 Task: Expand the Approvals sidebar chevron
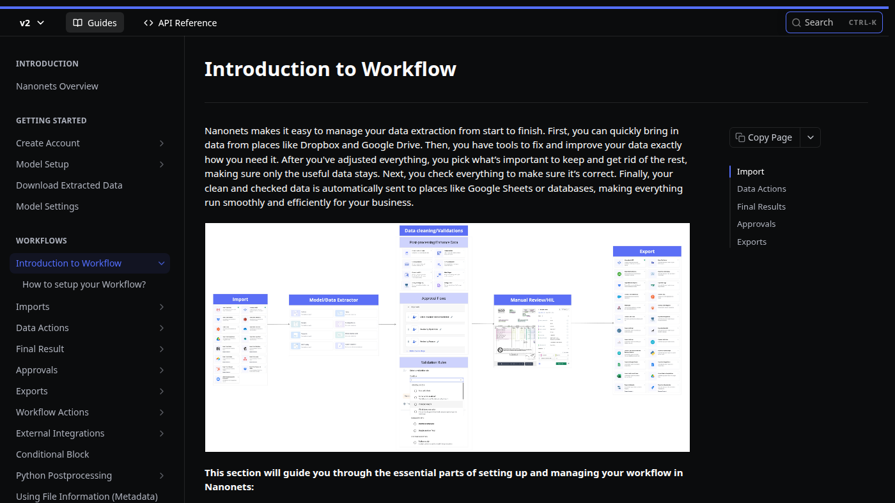[x=162, y=370]
